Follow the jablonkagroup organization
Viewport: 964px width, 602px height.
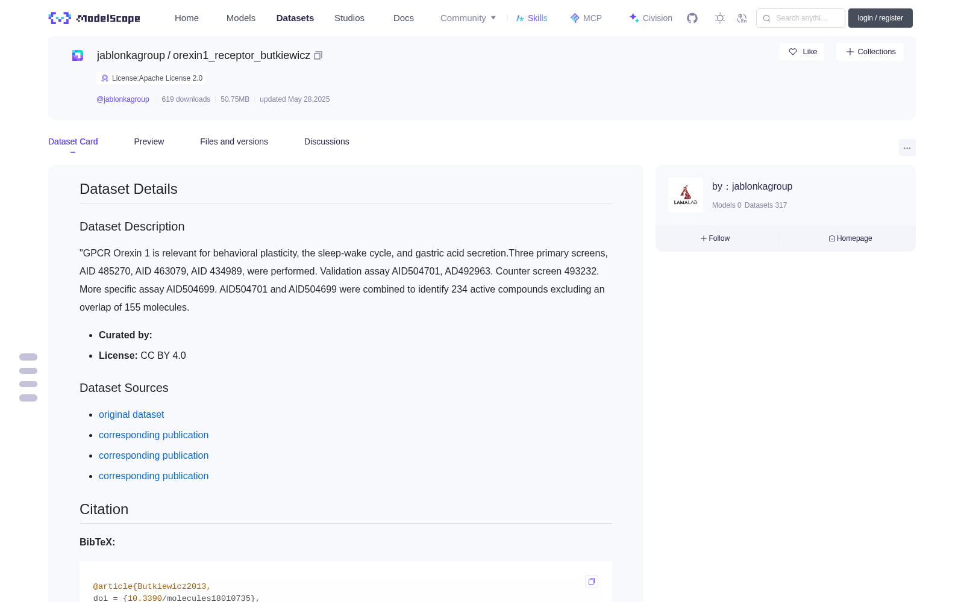click(x=715, y=238)
